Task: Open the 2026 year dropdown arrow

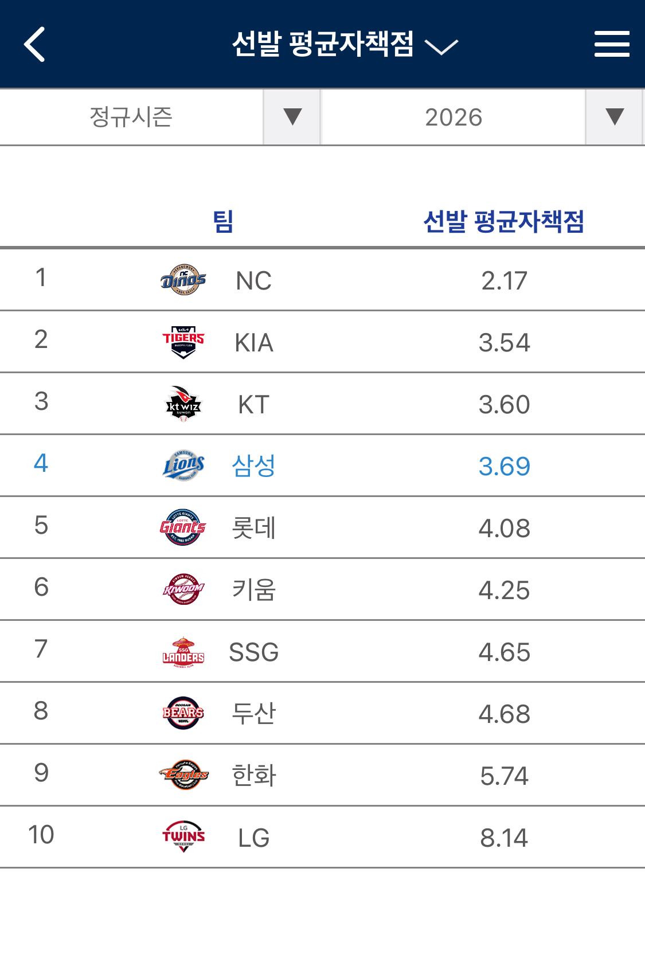Action: (614, 117)
